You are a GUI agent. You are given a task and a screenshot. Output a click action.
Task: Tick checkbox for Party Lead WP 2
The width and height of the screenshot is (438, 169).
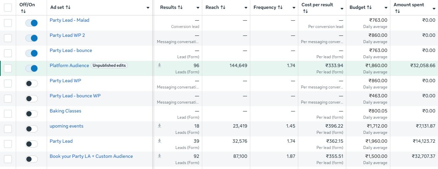pos(8,38)
